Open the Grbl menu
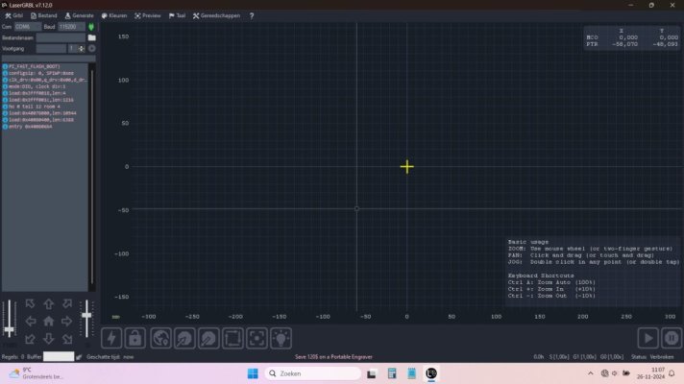The width and height of the screenshot is (684, 384). coord(14,15)
